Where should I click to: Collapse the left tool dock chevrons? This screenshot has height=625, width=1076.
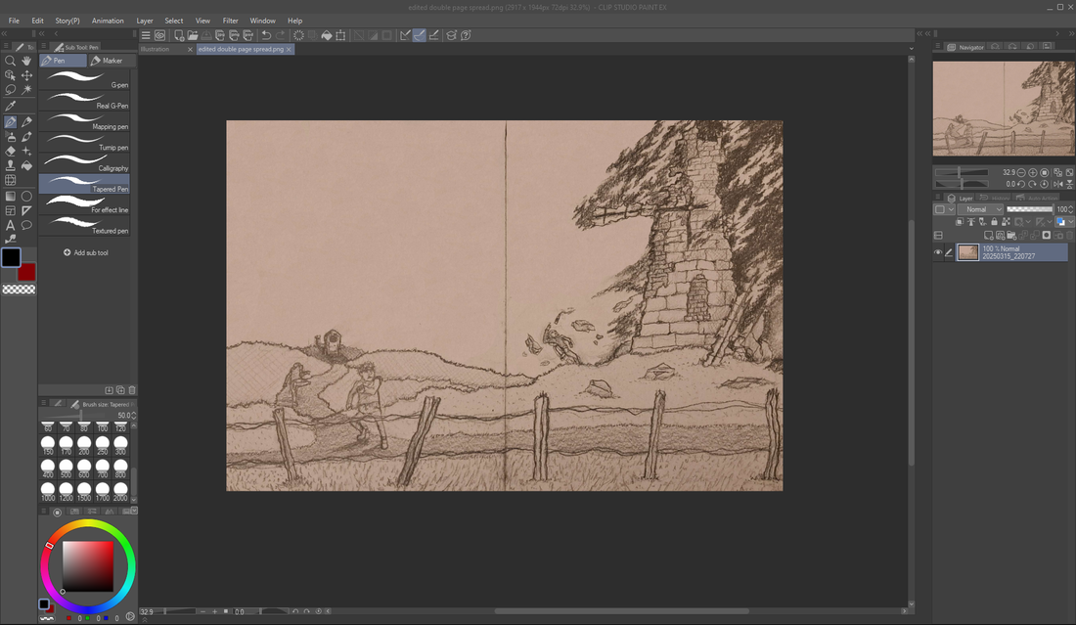click(4, 33)
